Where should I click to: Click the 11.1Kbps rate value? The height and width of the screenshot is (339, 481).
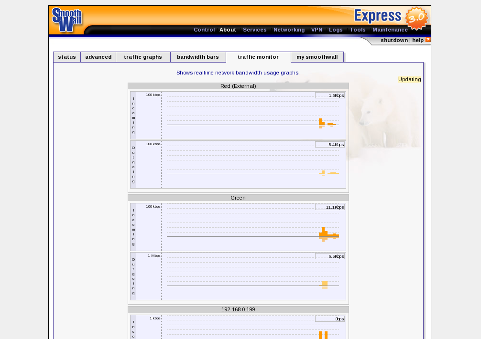click(330, 207)
